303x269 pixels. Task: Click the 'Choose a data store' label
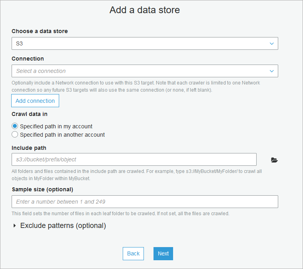pos(40,31)
